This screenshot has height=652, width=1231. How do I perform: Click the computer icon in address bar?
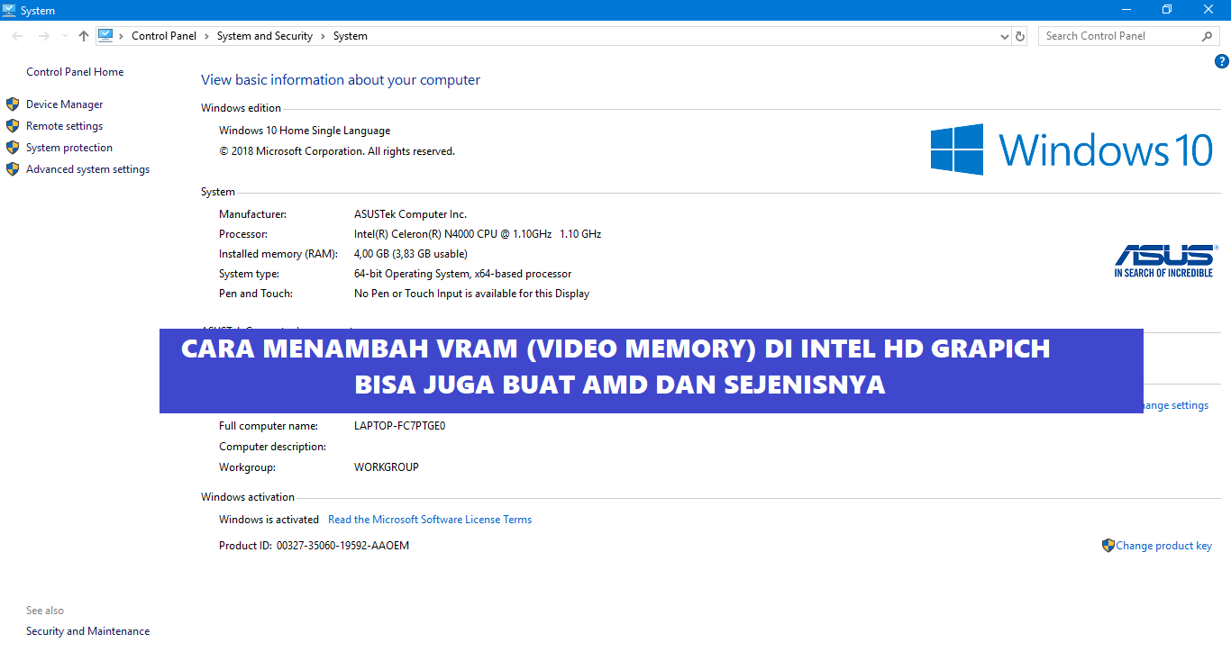[x=105, y=36]
